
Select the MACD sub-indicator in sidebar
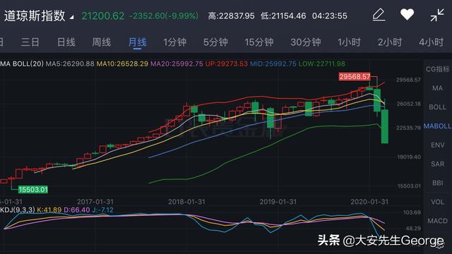438,221
